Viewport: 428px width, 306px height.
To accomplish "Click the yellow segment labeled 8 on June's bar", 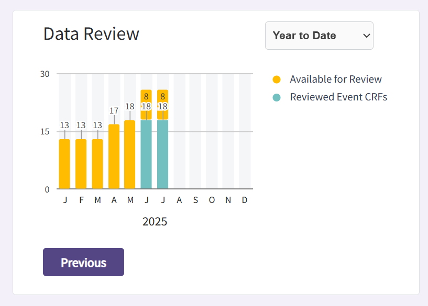I will (147, 96).
